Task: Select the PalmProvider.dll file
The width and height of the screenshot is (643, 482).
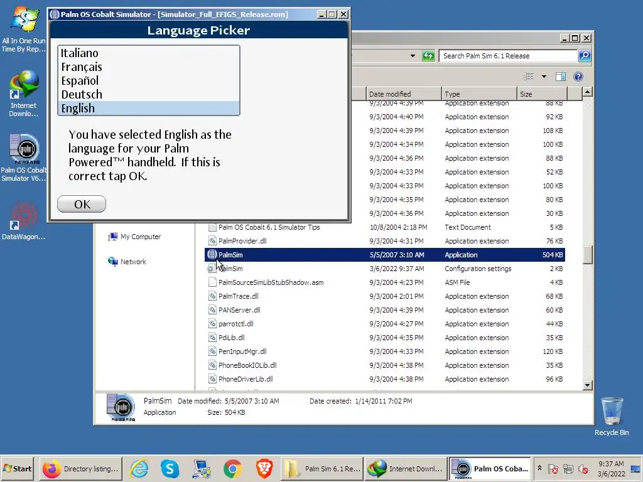Action: [385, 241]
